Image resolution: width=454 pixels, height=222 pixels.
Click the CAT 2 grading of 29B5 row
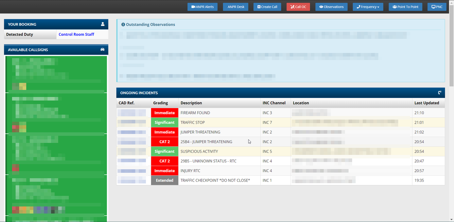(x=165, y=161)
